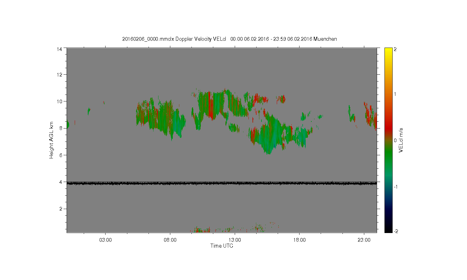Click the black noisy line at 4 km
The width and height of the screenshot is (467, 280).
click(x=222, y=184)
